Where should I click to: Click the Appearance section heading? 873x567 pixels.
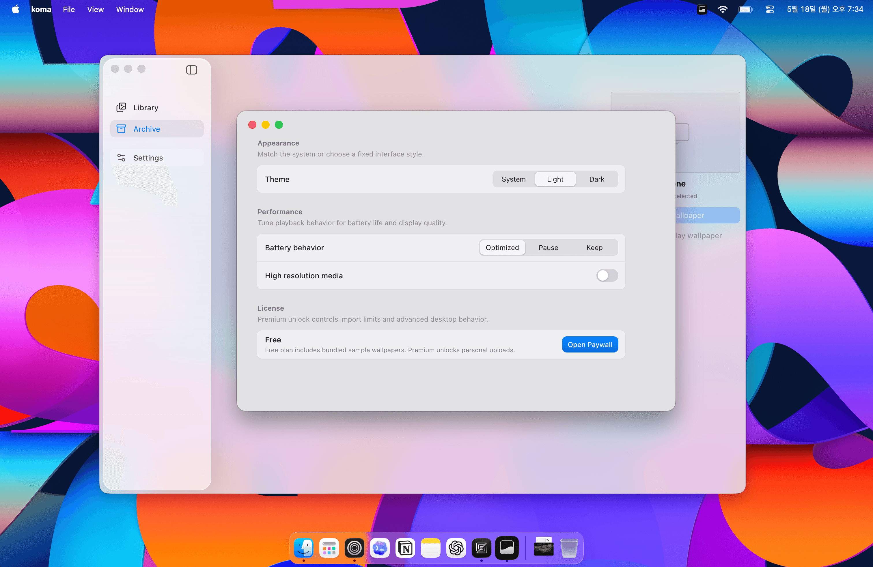[x=278, y=143]
